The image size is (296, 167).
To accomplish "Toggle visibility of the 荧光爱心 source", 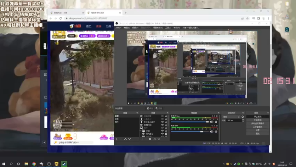I will pos(162,134).
